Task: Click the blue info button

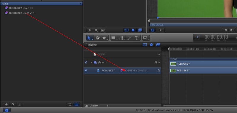Action: [7, 110]
